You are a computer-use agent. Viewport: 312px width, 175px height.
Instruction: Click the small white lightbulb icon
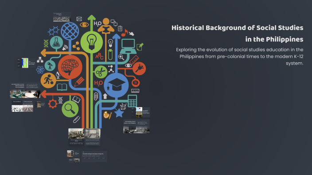(x=110, y=43)
